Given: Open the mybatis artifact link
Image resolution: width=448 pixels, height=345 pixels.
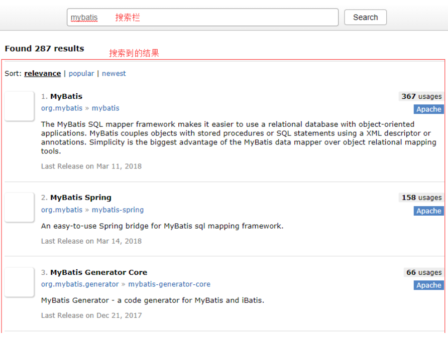Looking at the screenshot, I should pos(105,108).
